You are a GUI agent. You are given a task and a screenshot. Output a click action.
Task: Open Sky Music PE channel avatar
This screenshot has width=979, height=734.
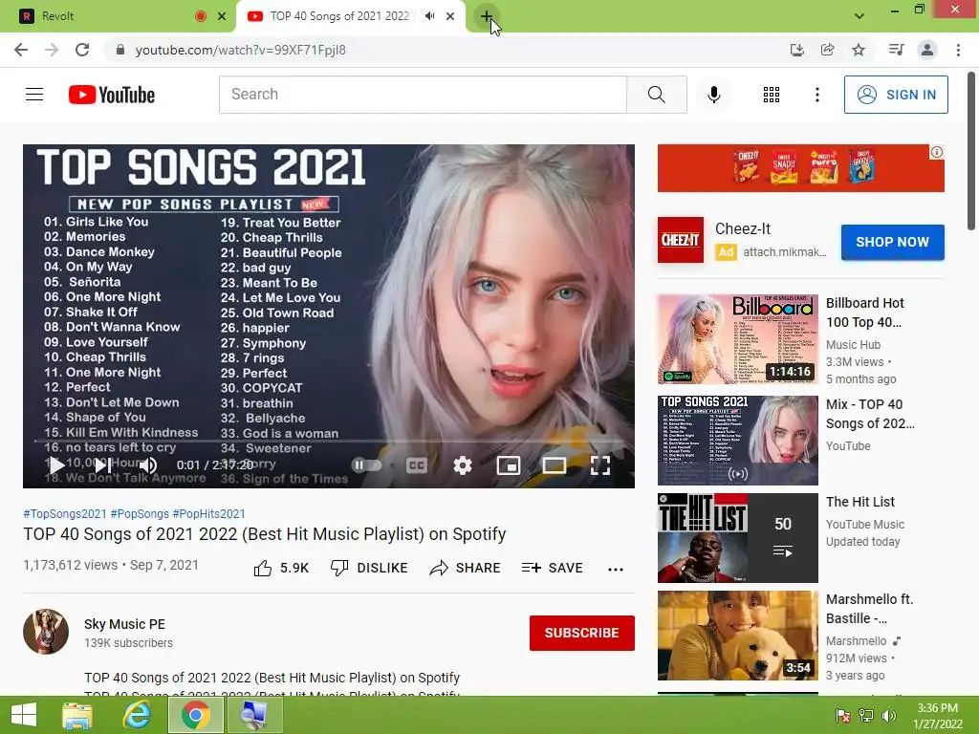[x=46, y=632]
